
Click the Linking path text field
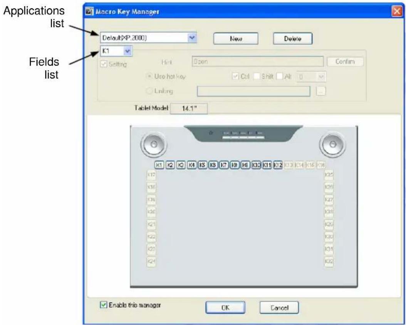click(x=253, y=91)
